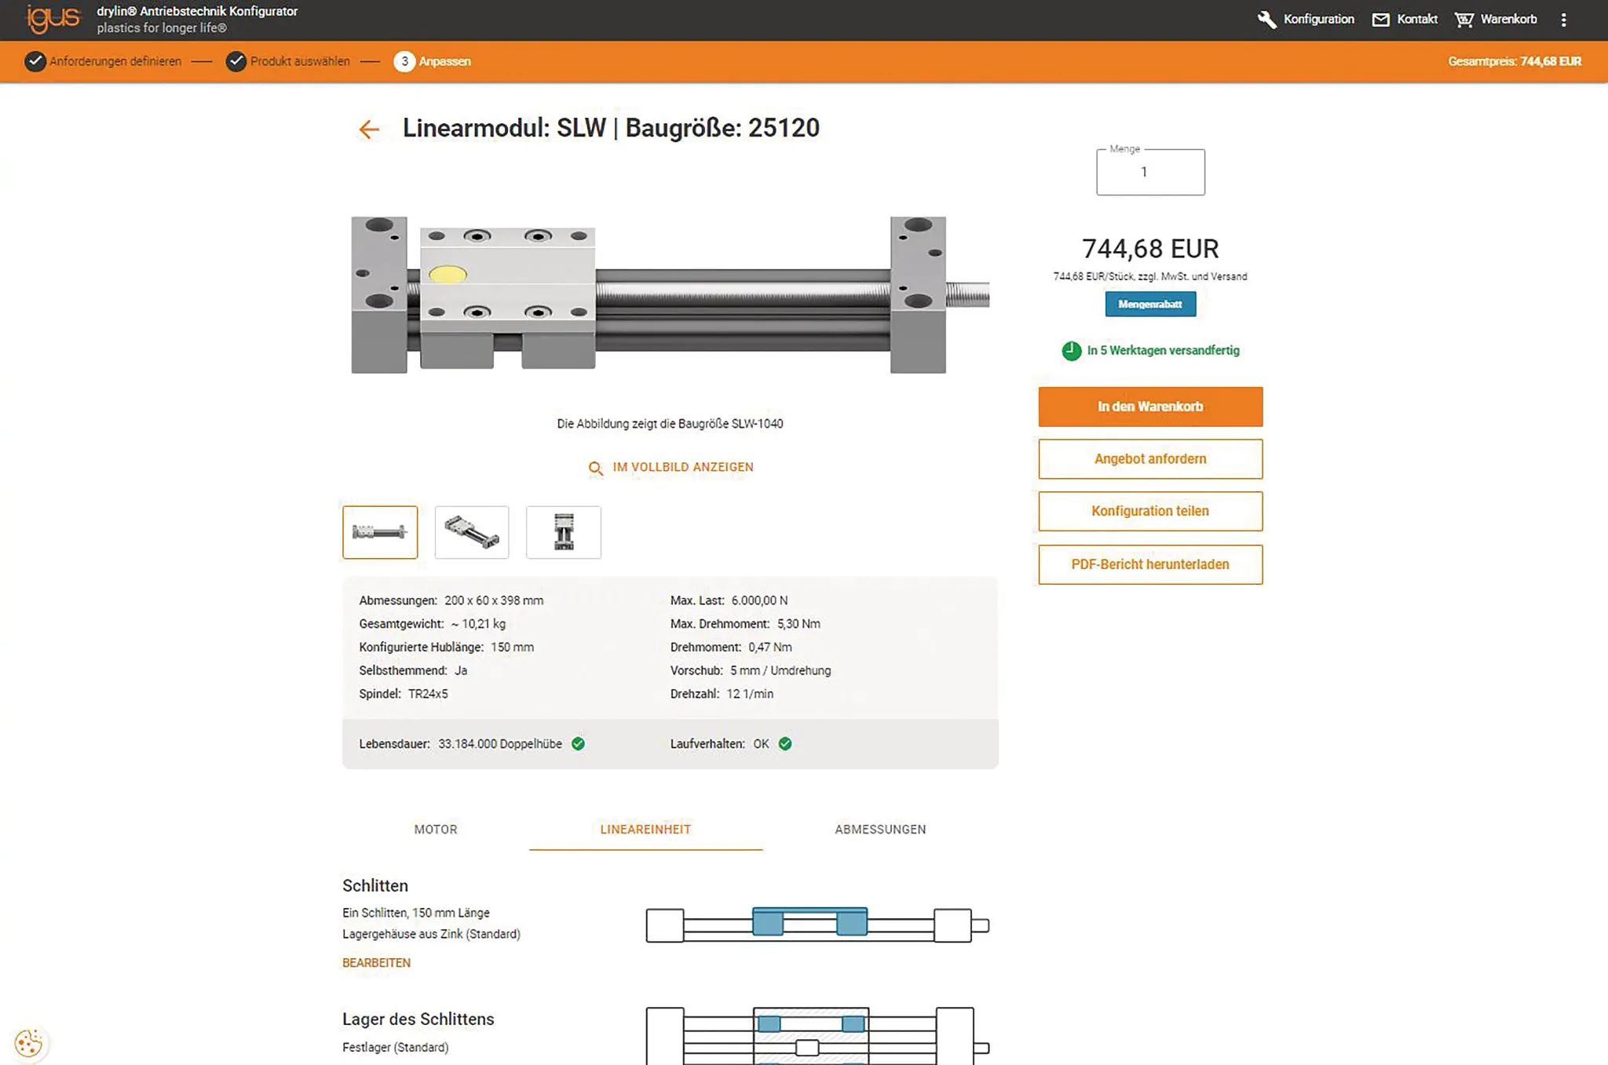Select the first side-view thumbnail

pyautogui.click(x=380, y=532)
